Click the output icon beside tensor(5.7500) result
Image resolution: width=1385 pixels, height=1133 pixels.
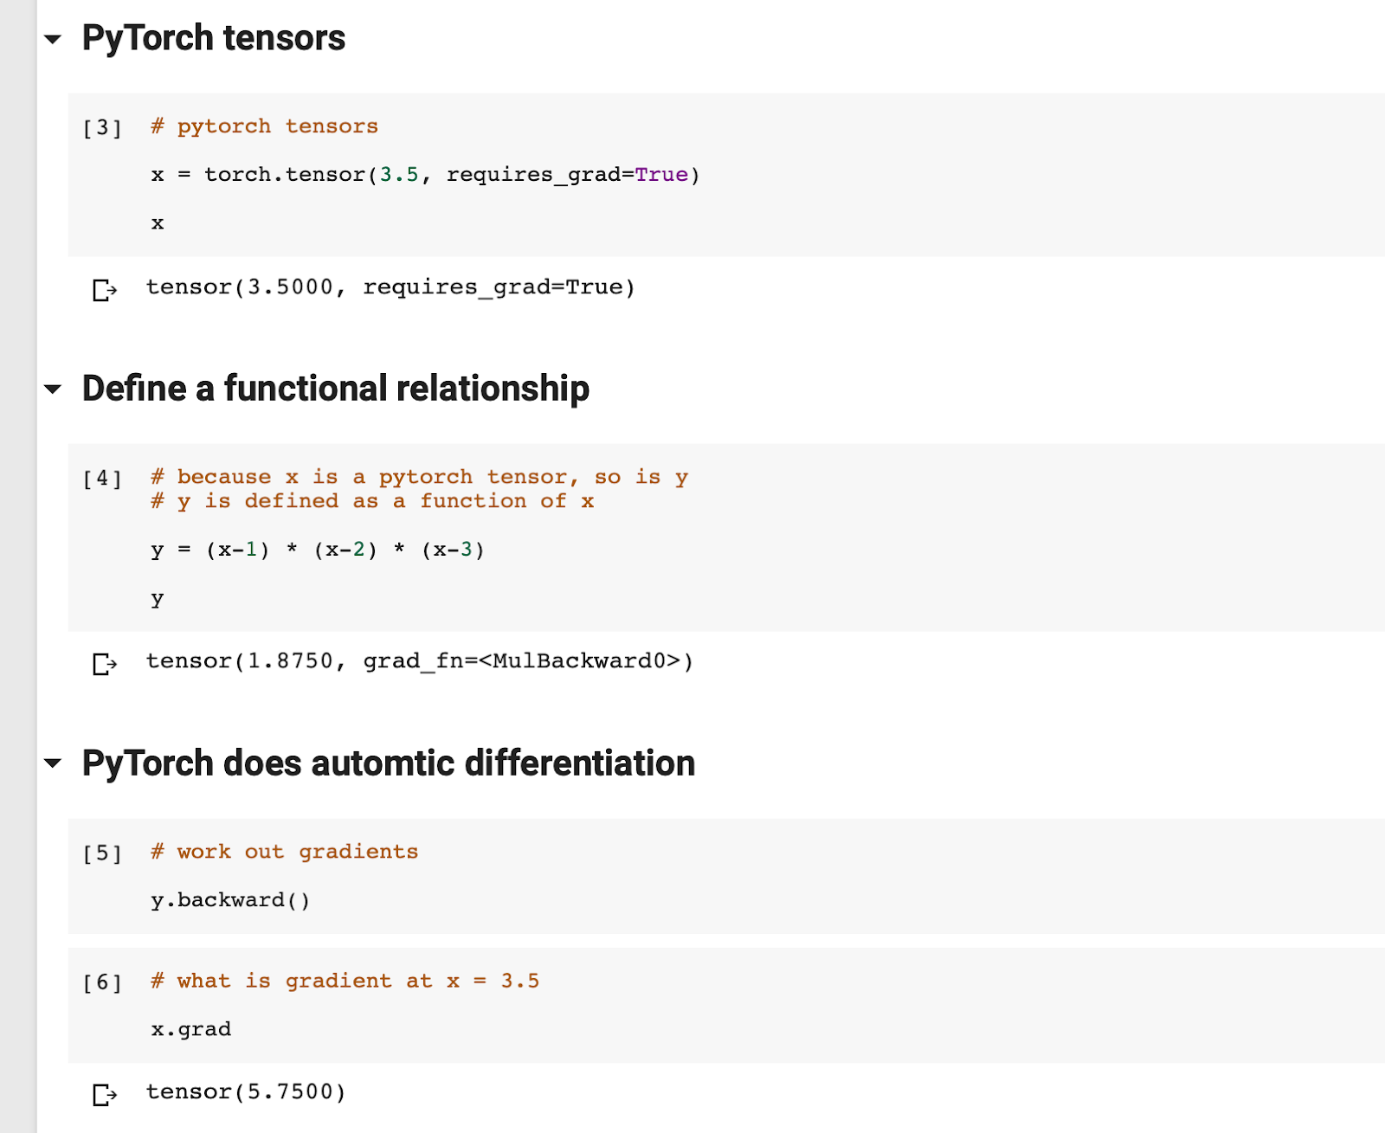click(x=104, y=1092)
